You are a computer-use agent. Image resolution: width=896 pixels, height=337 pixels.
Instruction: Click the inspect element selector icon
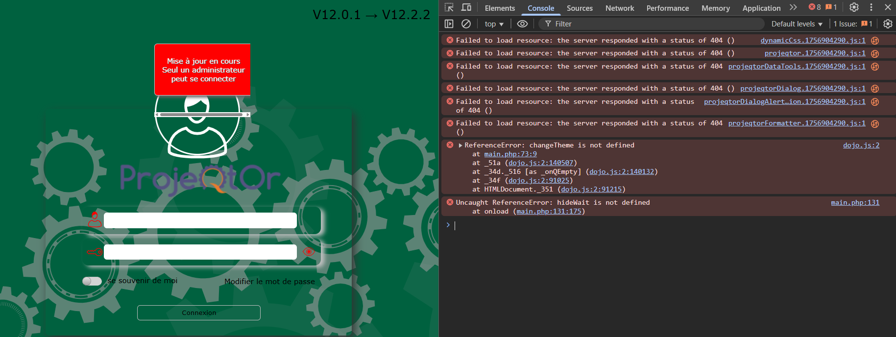[449, 7]
